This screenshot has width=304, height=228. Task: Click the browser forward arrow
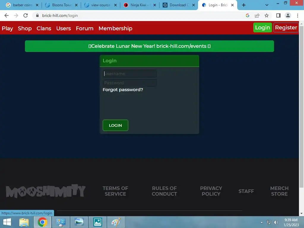16,15
